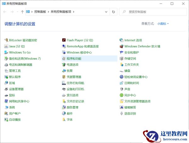Minimize the 所有控制面板项 window
The image size is (189, 143).
(x=161, y=3)
